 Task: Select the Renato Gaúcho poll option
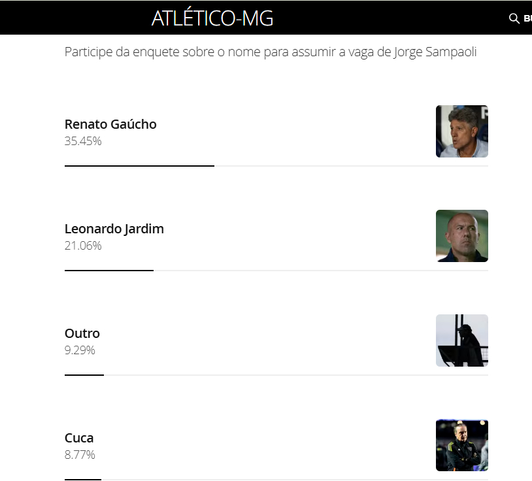[x=110, y=124]
